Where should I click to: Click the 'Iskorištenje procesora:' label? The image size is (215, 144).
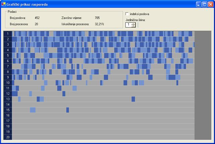[x=75, y=24]
